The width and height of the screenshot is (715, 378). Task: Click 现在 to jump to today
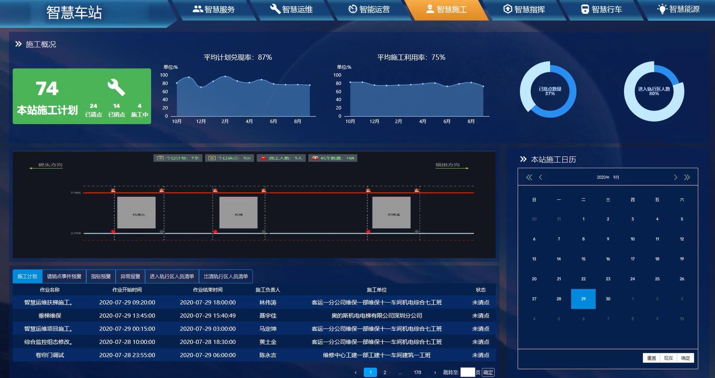(x=668, y=358)
